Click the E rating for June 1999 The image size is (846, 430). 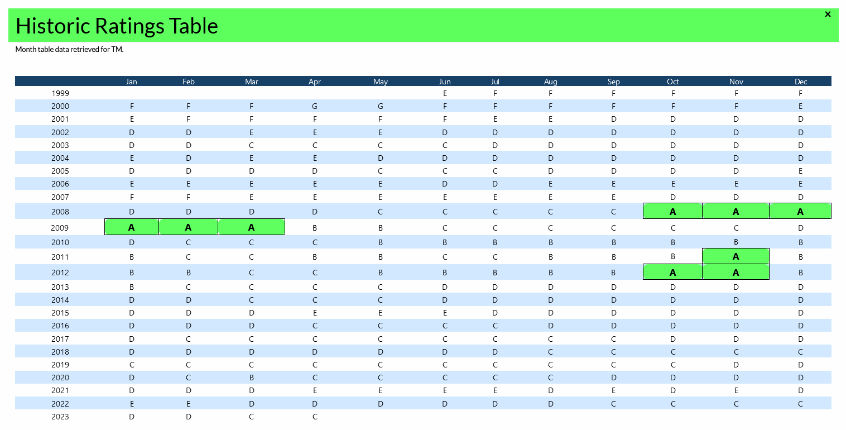(x=445, y=93)
